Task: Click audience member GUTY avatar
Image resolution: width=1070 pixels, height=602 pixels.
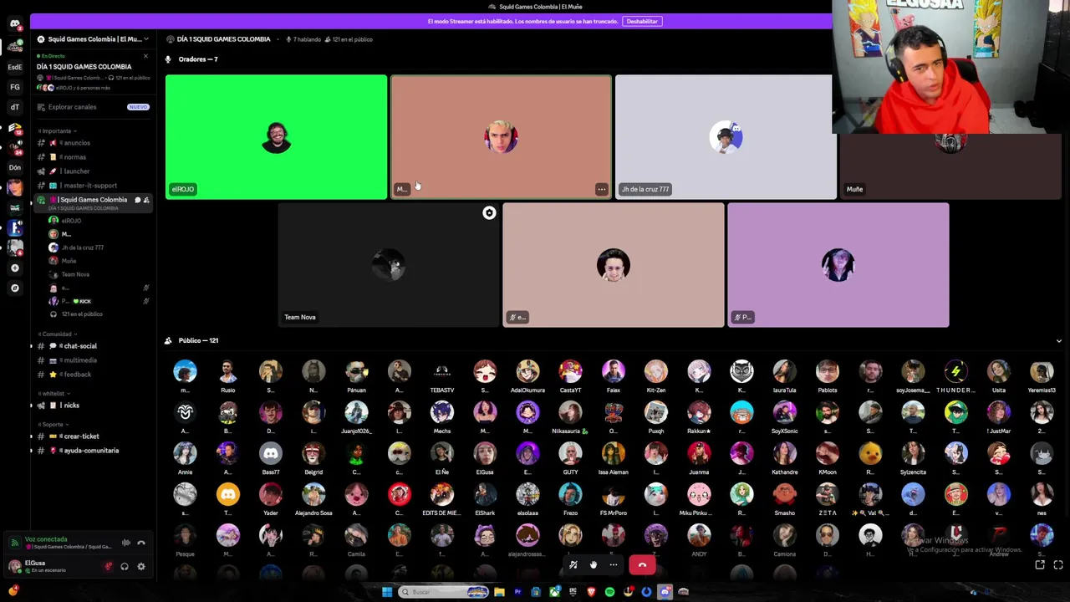Action: pos(570,453)
